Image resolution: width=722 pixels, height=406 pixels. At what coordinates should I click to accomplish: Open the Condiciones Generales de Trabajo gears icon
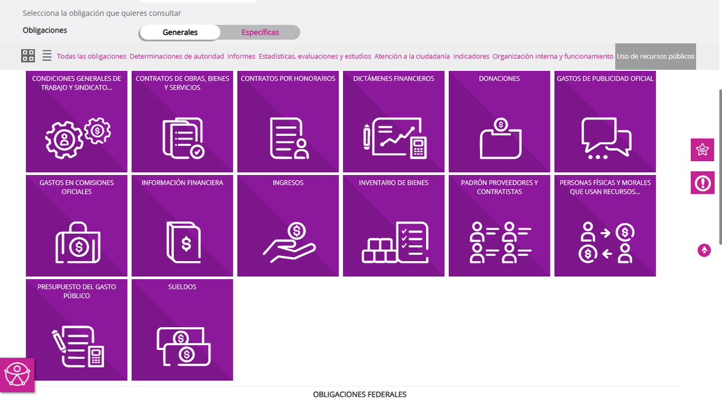pyautogui.click(x=78, y=138)
